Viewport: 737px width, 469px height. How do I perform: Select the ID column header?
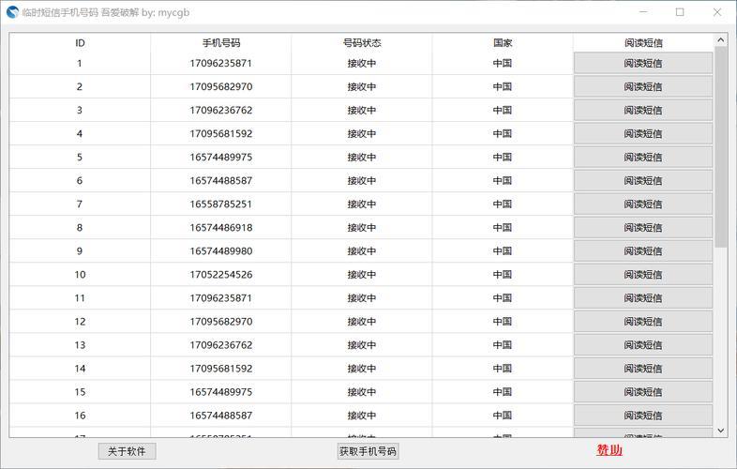[80, 43]
